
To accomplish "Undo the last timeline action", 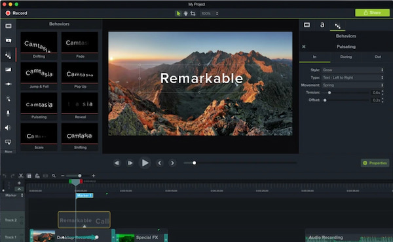I will pyautogui.click(x=5, y=176).
